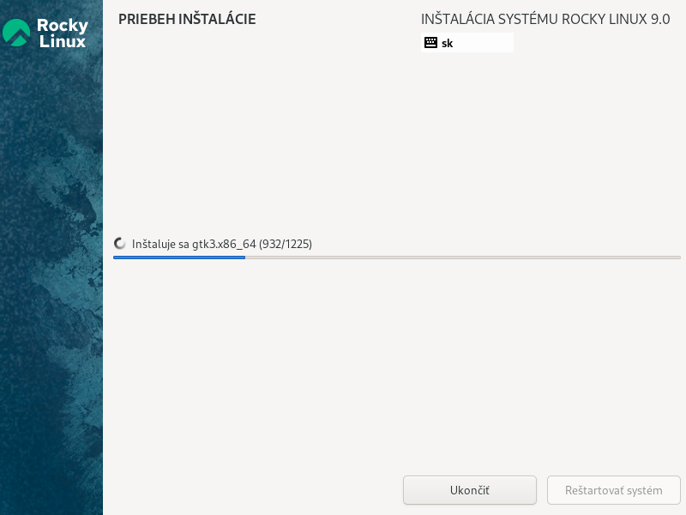The image size is (686, 515).
Task: Select the sk keyboard layout label
Action: [447, 43]
